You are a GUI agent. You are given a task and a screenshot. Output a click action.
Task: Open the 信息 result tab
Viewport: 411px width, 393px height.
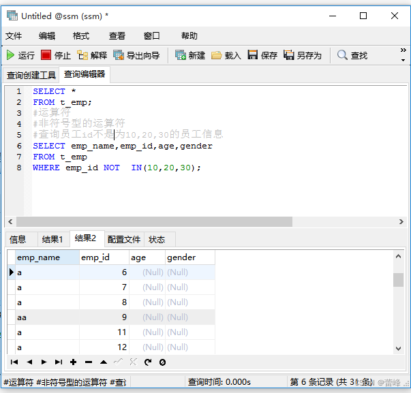click(21, 239)
